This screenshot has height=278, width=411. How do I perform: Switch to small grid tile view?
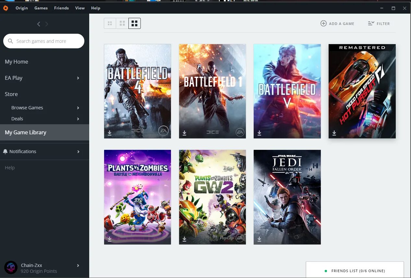[x=110, y=23]
